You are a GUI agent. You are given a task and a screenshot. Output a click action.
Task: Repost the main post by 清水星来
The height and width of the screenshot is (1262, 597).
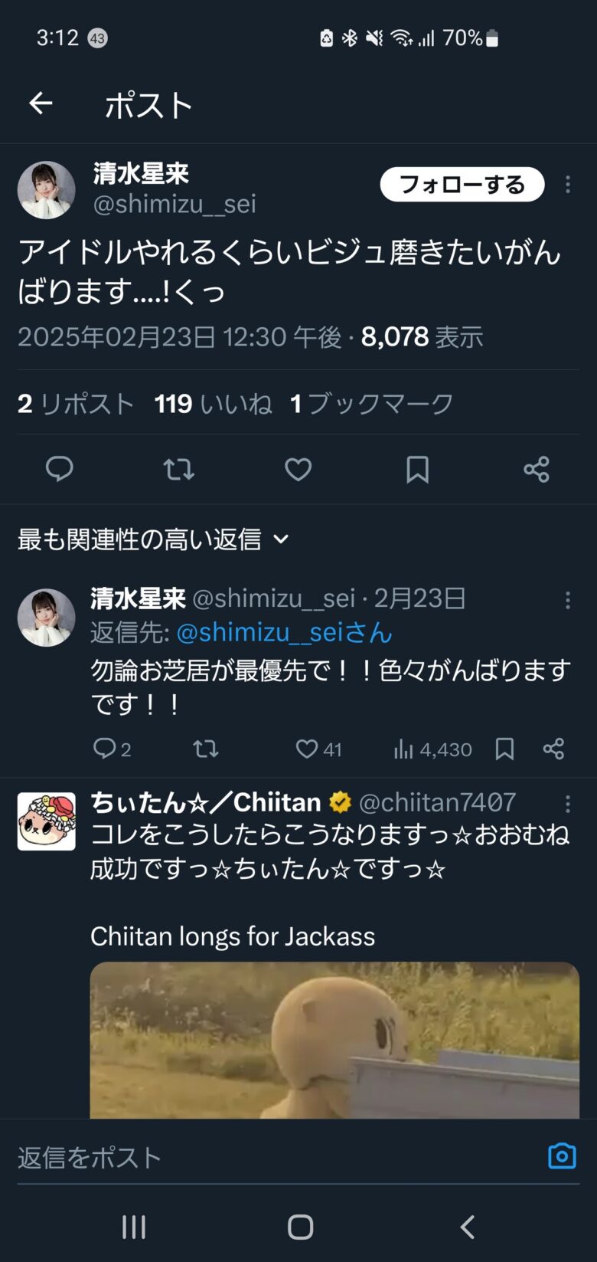coord(178,469)
